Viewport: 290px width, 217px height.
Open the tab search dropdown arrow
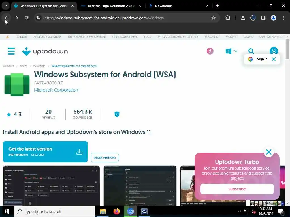point(6,6)
